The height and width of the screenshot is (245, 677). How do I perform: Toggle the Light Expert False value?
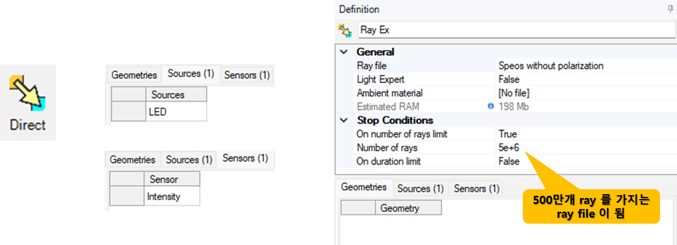click(x=509, y=79)
